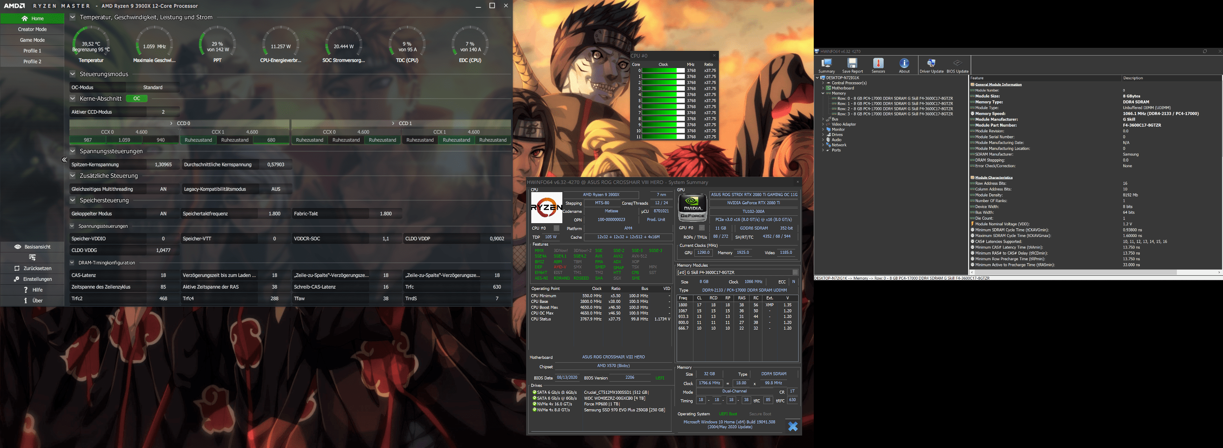Click the Monitor icon in the HWiNFO64 tree
This screenshot has height=448, width=1223.
(828, 129)
